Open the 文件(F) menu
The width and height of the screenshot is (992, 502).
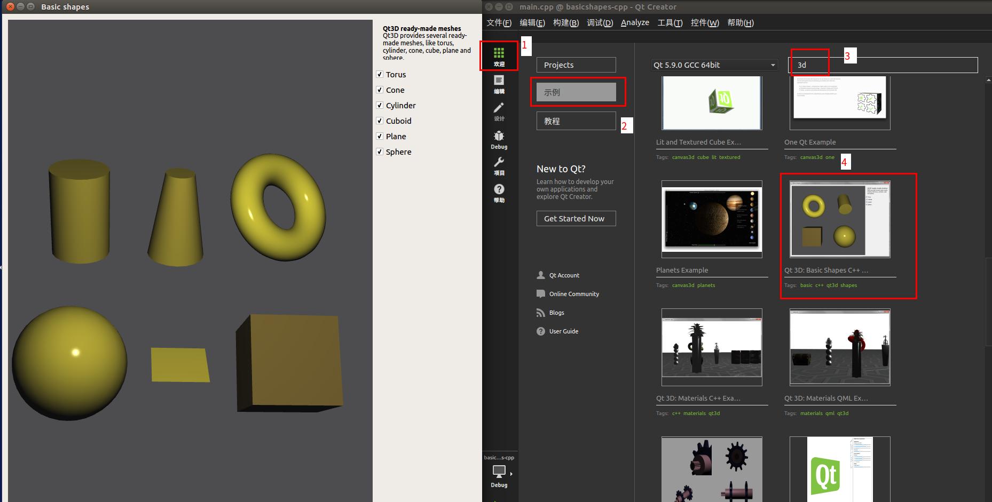tap(499, 22)
